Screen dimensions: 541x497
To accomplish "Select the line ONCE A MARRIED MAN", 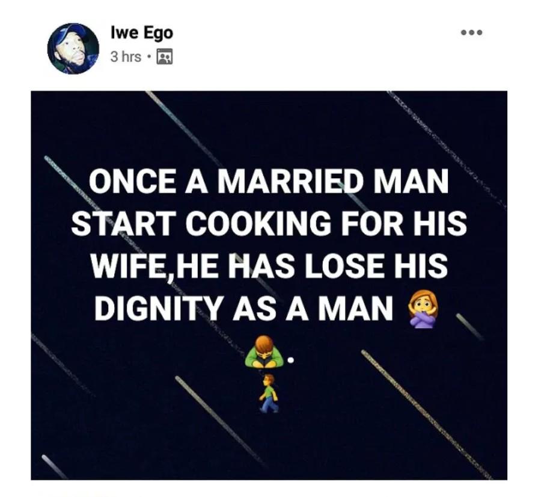I will tap(269, 181).
